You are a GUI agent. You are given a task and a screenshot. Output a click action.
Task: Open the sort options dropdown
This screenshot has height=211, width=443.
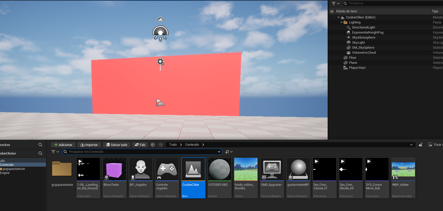(x=229, y=152)
